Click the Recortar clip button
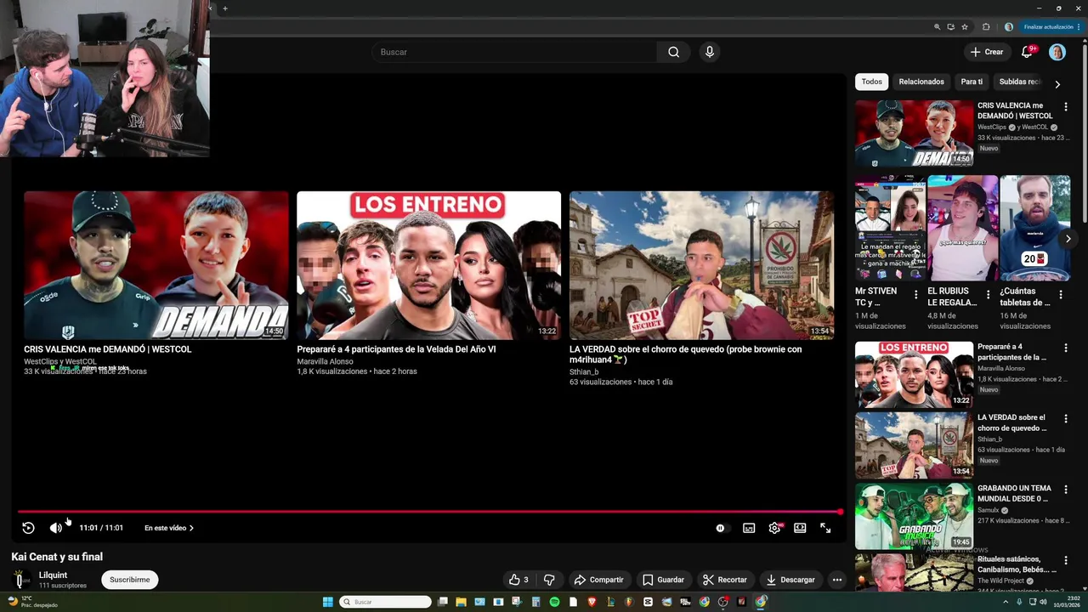 click(724, 580)
